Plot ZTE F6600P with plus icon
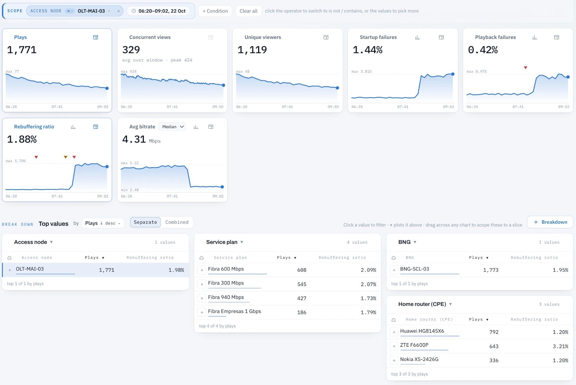 click(394, 346)
